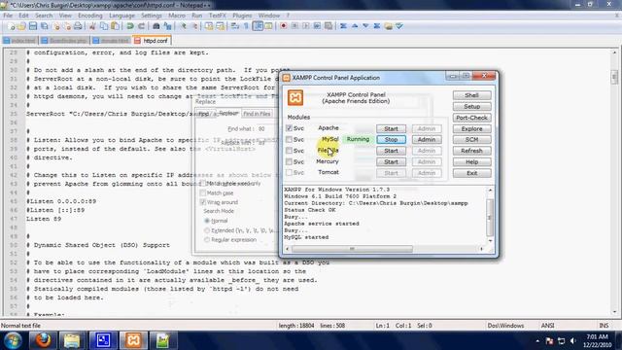Toggle indent guide toolbar icon
The image size is (622, 350).
pyautogui.click(x=258, y=26)
